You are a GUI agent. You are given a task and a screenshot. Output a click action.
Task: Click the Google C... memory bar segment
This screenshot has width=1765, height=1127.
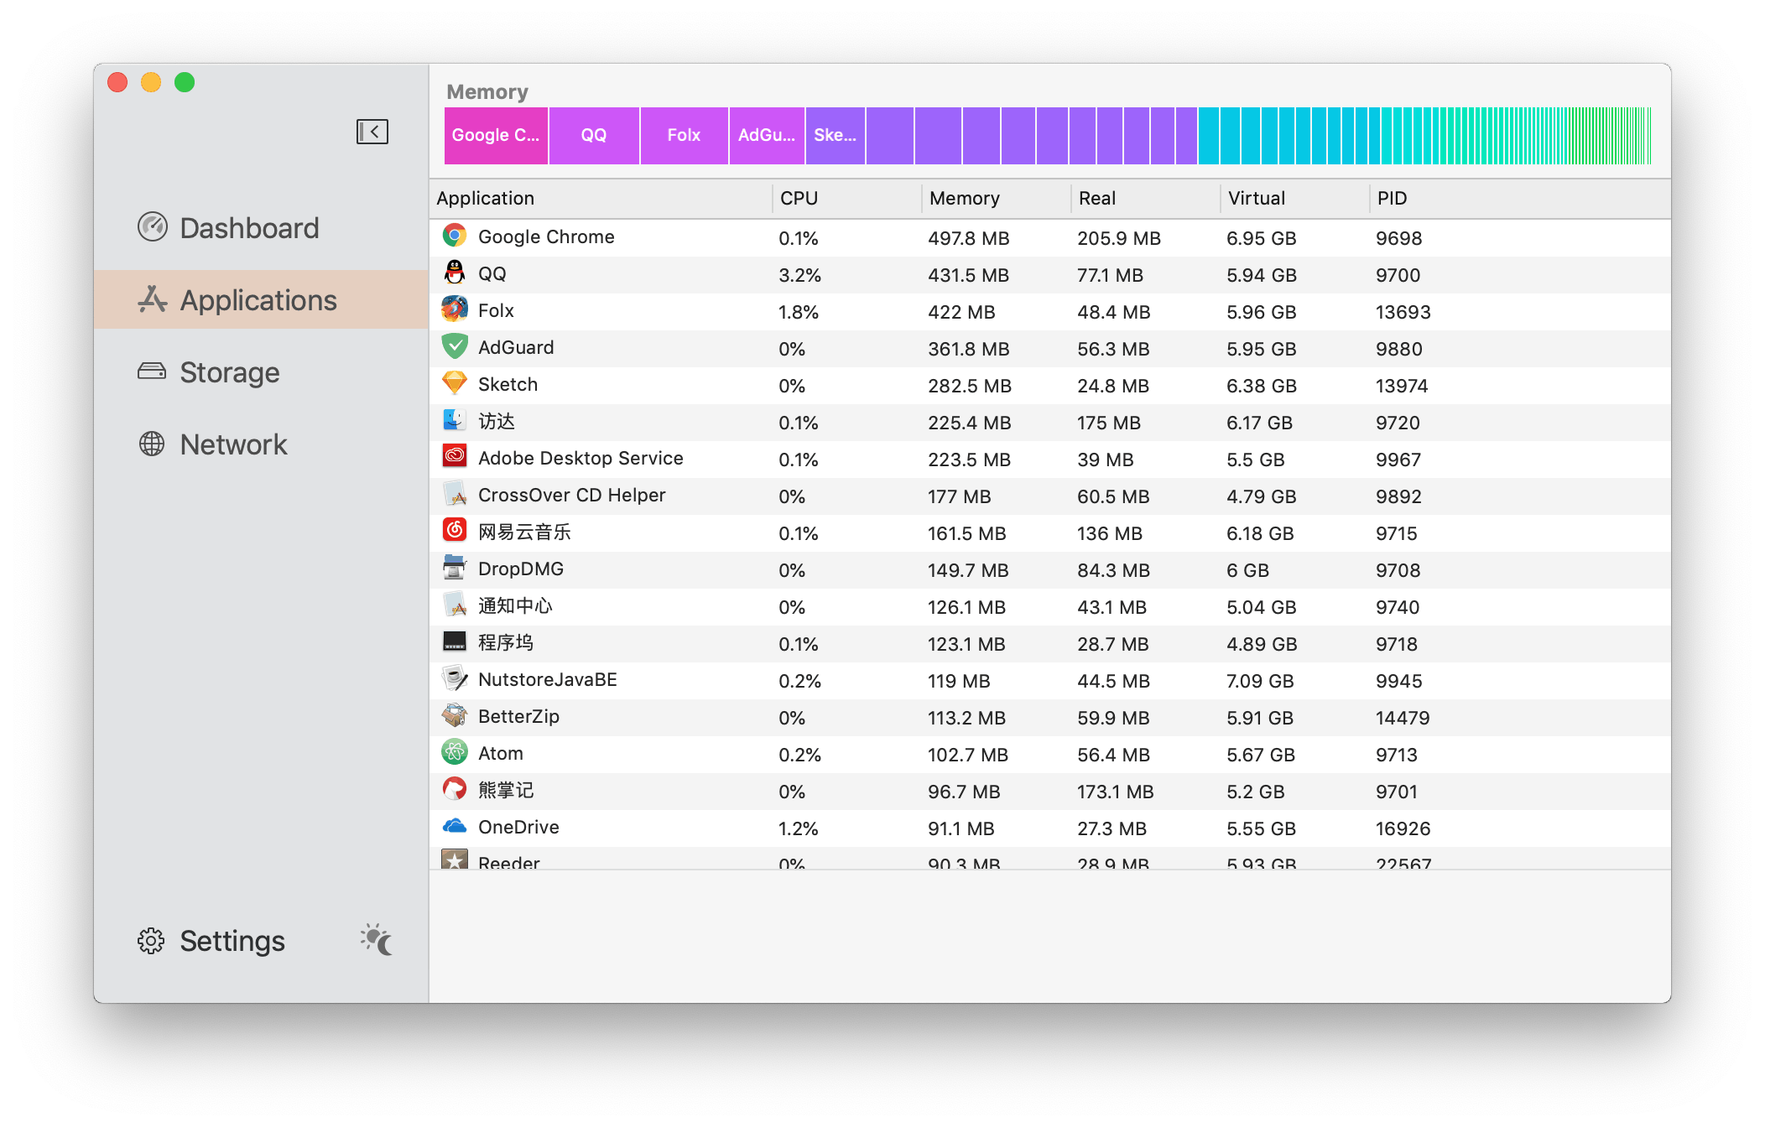click(496, 136)
